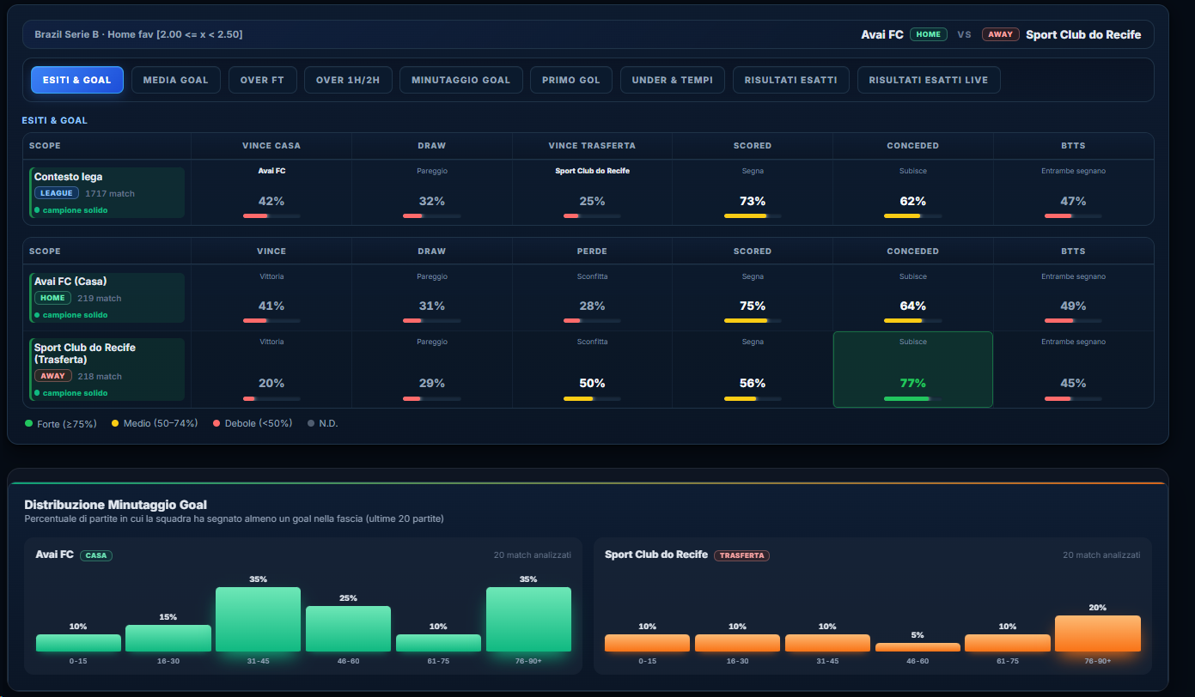Click the Avai FC 31-45 minute bar
1195x697 pixels.
click(x=259, y=620)
